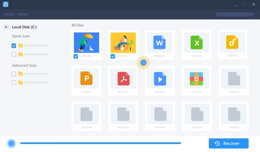
Task: Select the Local Disk (C:) label
Action: pos(24,27)
